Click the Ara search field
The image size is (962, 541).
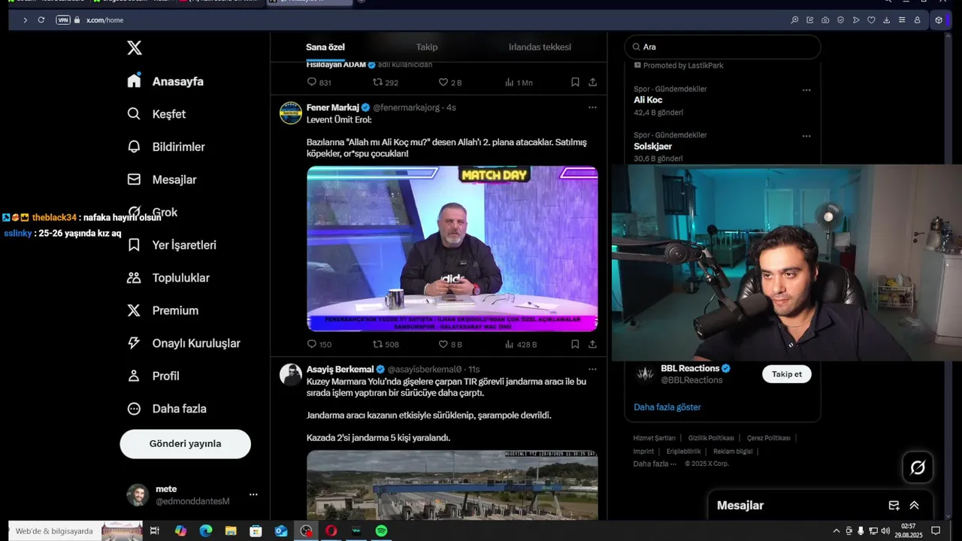click(x=722, y=47)
